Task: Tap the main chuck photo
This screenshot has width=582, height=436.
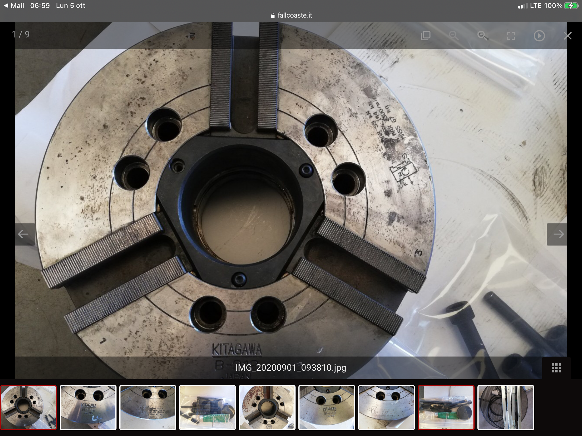Action: [291, 201]
